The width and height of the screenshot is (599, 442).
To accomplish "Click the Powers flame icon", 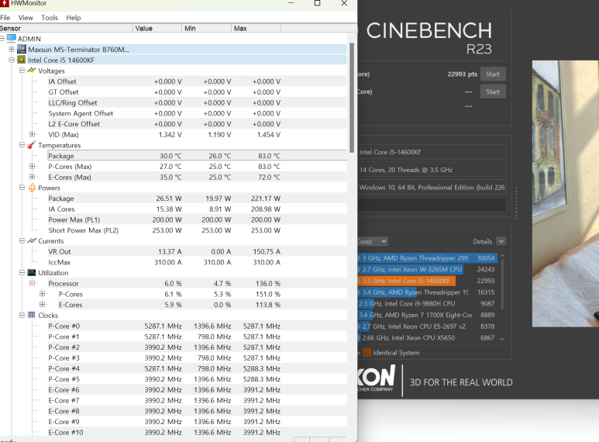I will tap(32, 188).
